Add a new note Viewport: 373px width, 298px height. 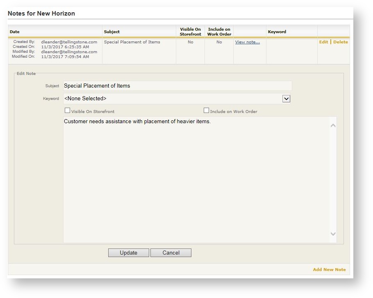pyautogui.click(x=328, y=269)
